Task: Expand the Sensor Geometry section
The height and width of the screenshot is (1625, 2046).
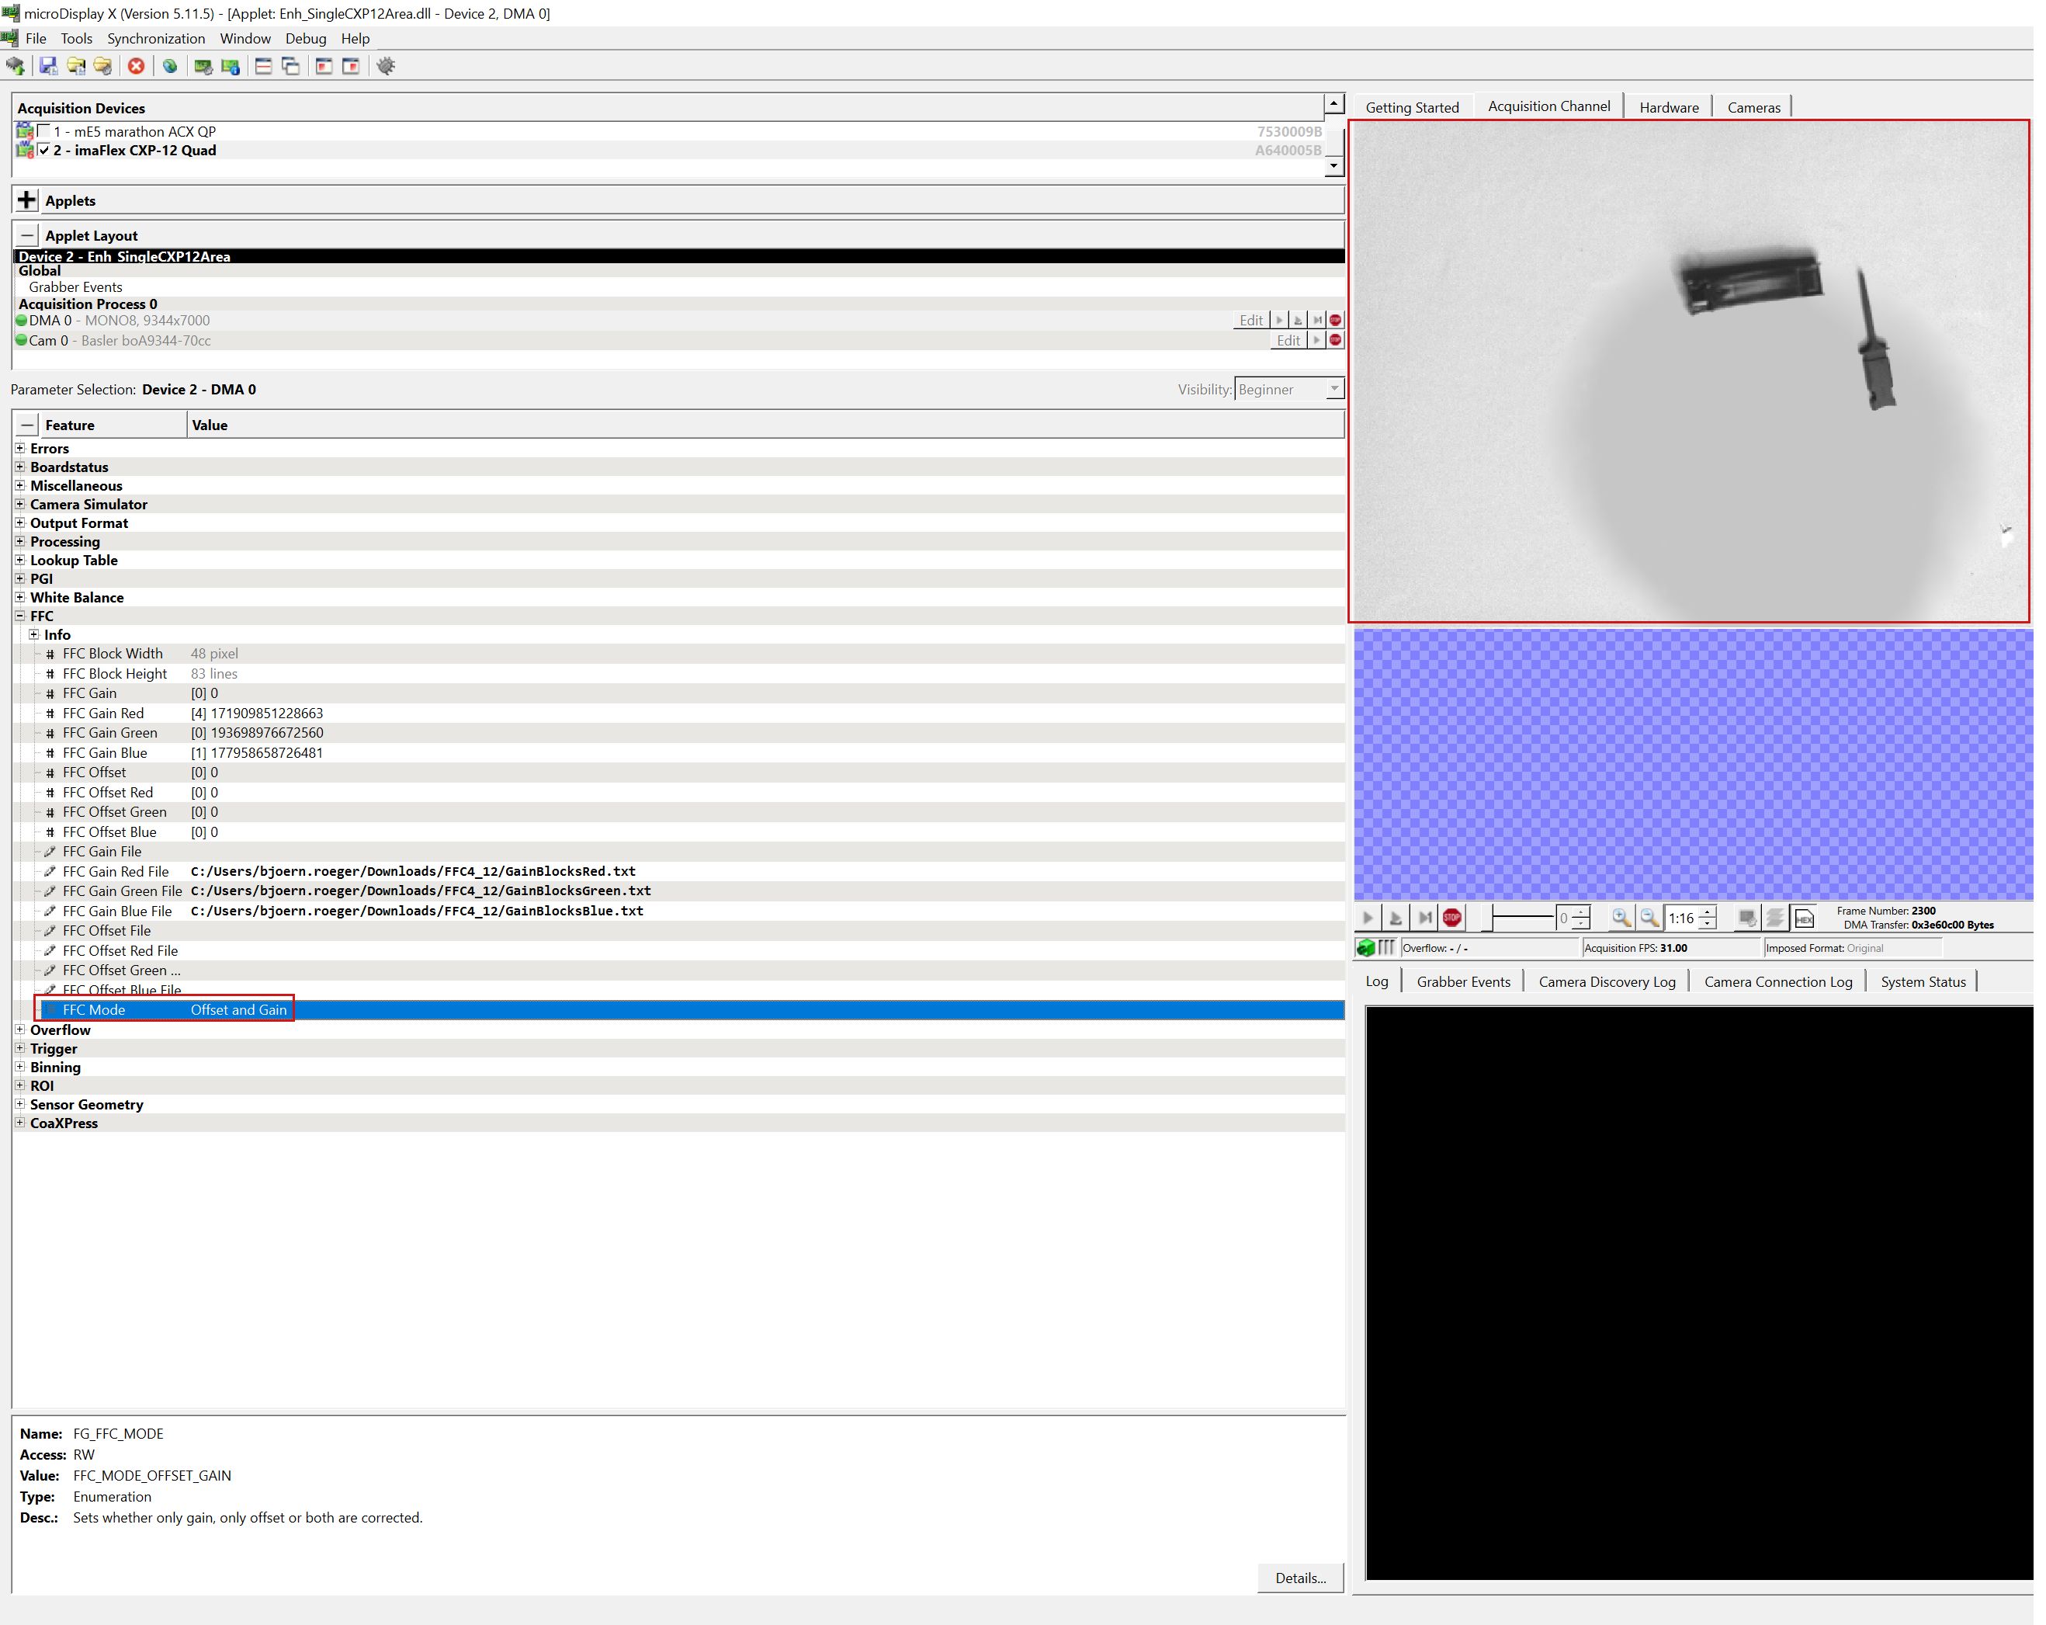Action: 20,1104
